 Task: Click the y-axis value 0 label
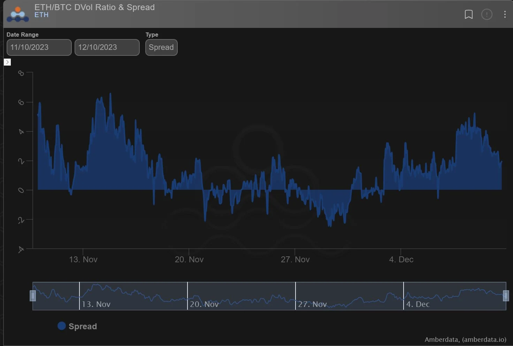[x=21, y=190]
